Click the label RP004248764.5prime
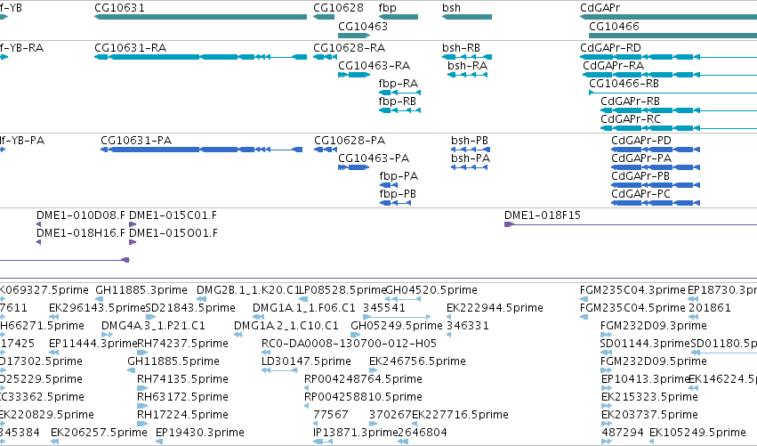Screen dimensions: 757x446 tap(363, 379)
